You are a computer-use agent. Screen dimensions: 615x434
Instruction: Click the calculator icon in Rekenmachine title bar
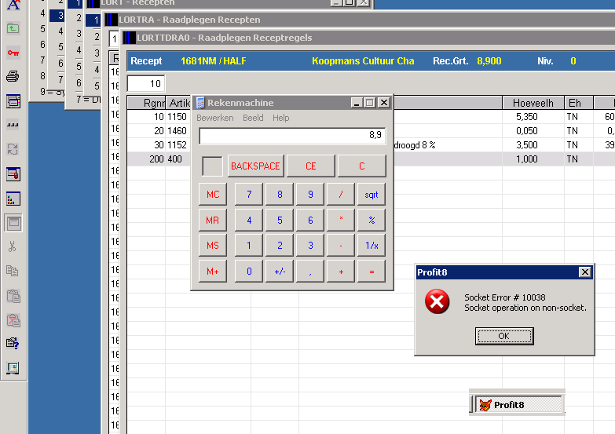200,103
